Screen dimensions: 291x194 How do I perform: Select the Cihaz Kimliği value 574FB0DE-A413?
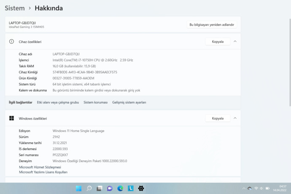tap(85, 72)
